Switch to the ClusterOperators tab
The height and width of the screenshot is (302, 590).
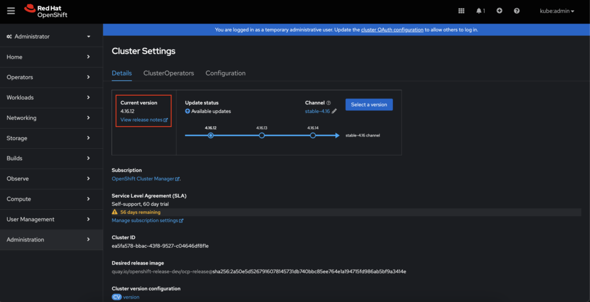pyautogui.click(x=169, y=73)
